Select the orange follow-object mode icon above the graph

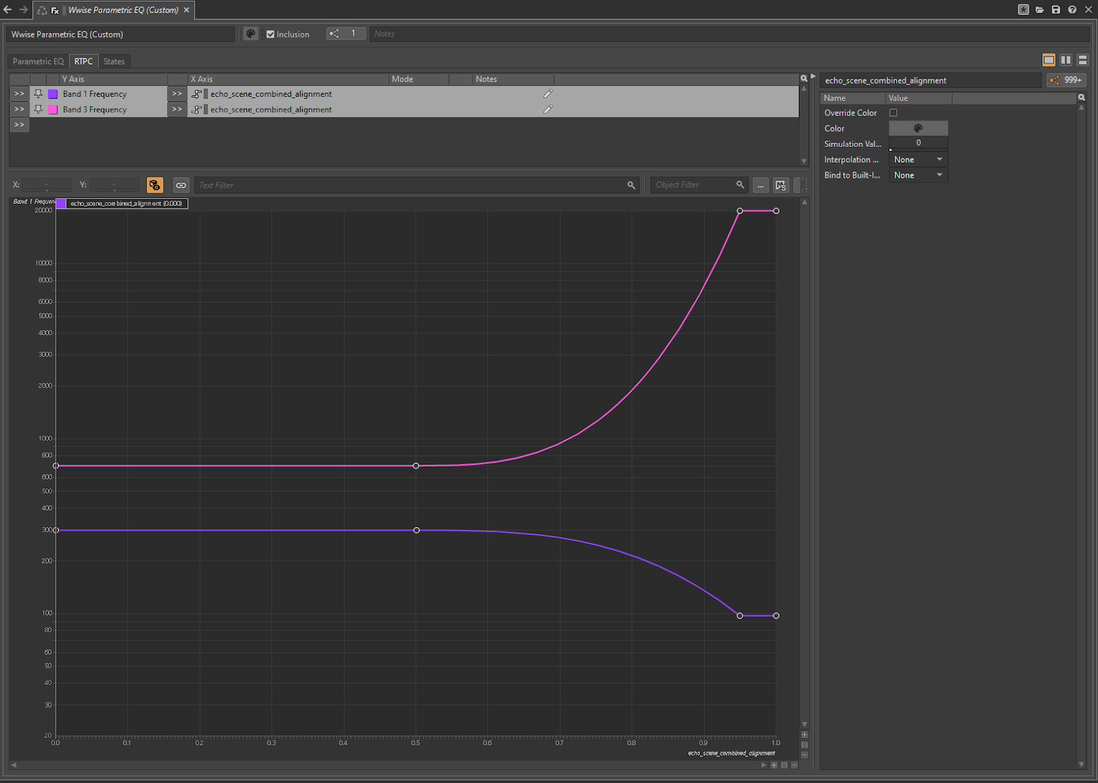(154, 185)
